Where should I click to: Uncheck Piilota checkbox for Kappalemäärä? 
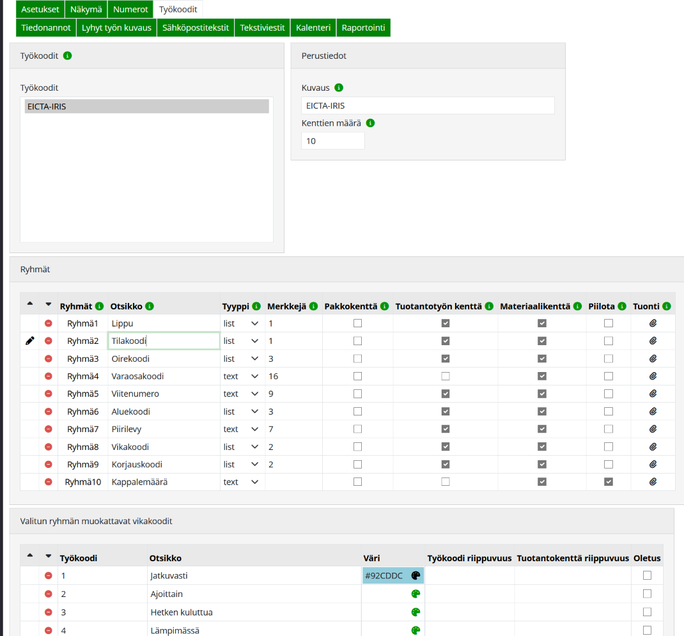click(x=609, y=482)
